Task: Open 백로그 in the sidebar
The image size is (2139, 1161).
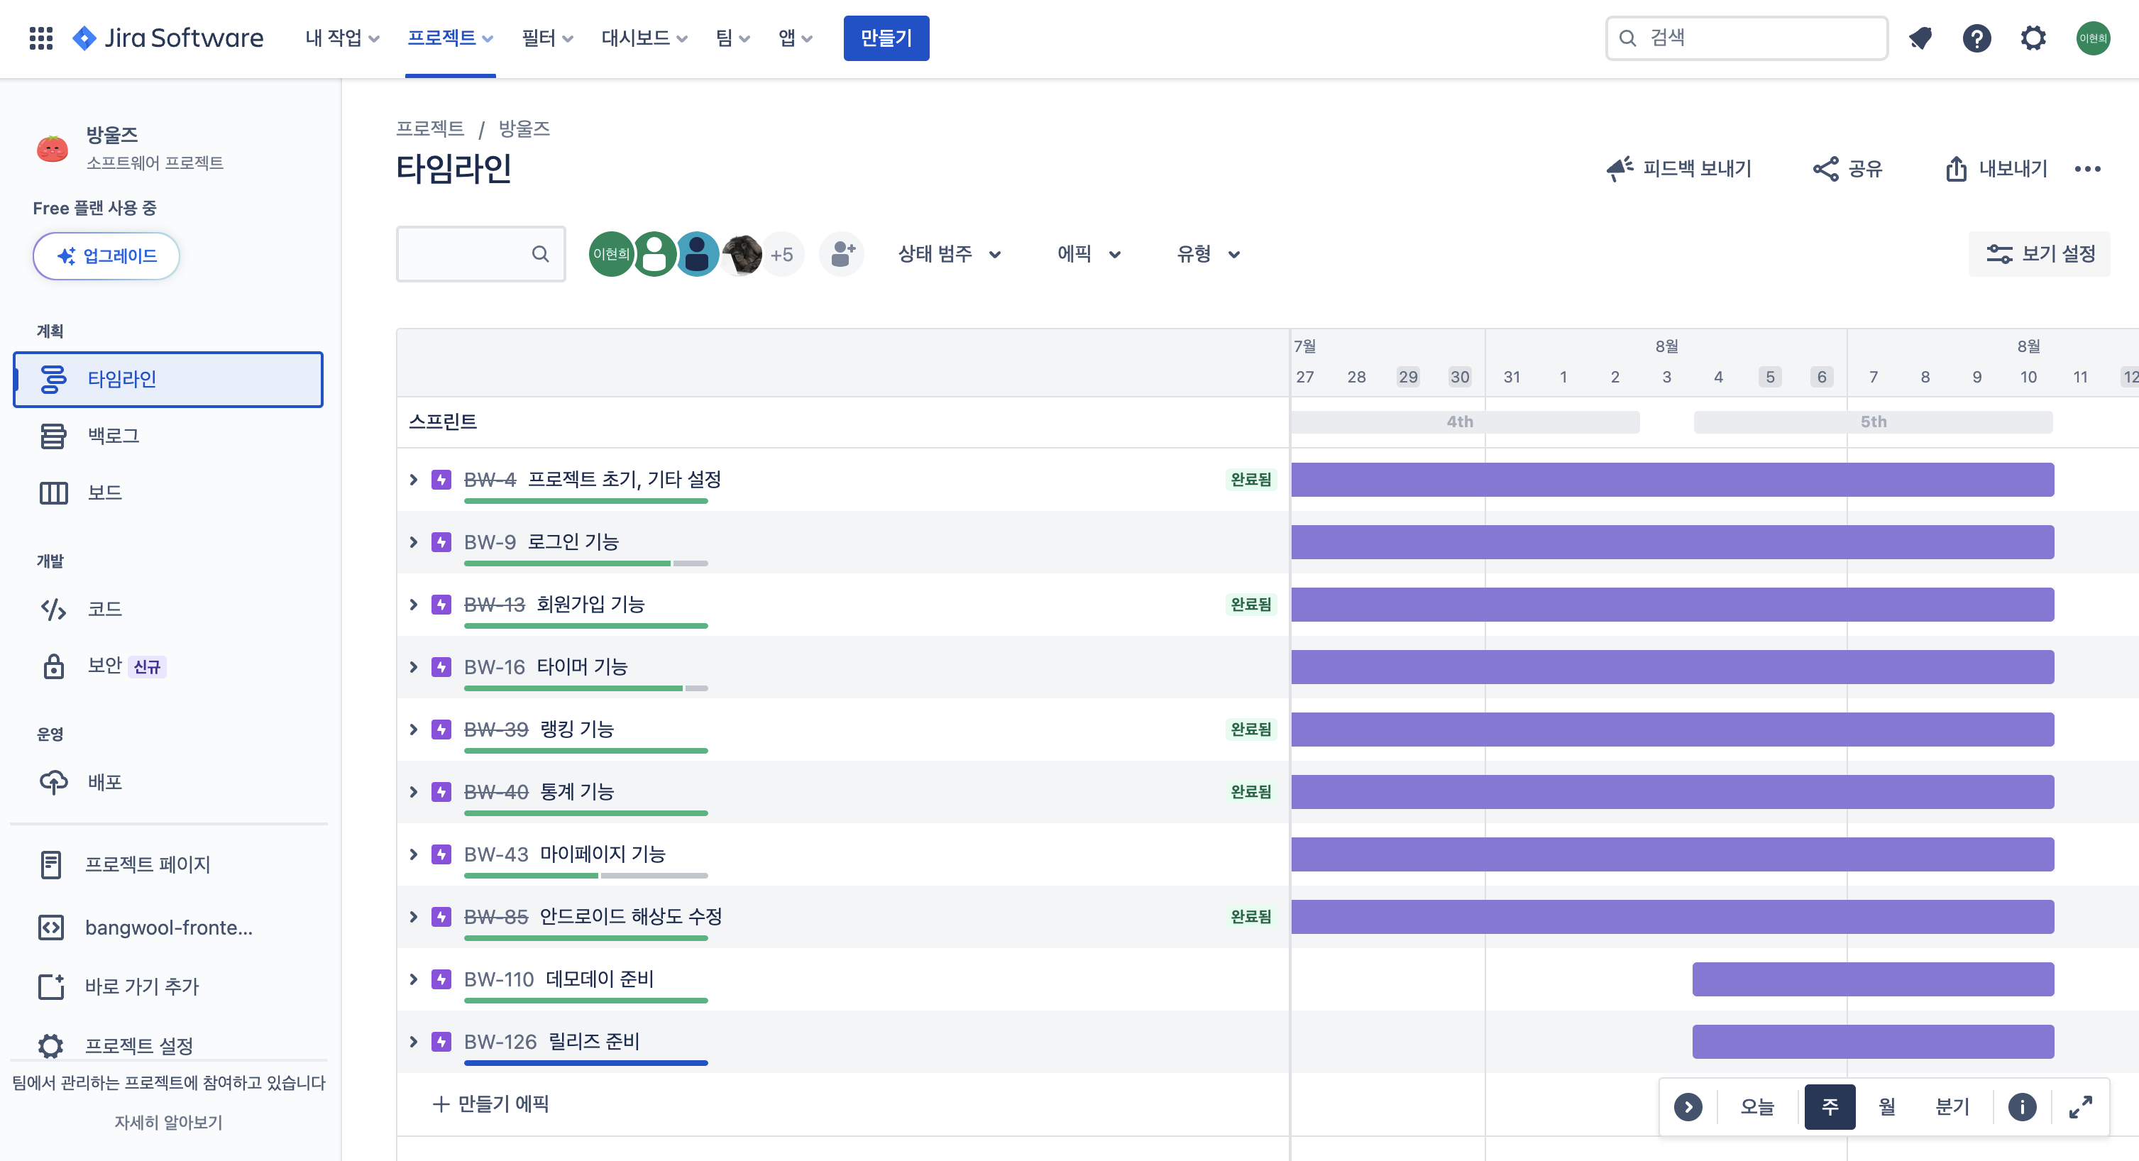Action: (169, 436)
